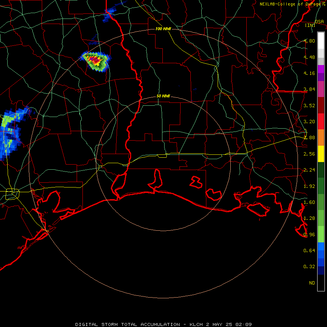
Task: Click the 2.56 legend value
Action: click(x=309, y=154)
